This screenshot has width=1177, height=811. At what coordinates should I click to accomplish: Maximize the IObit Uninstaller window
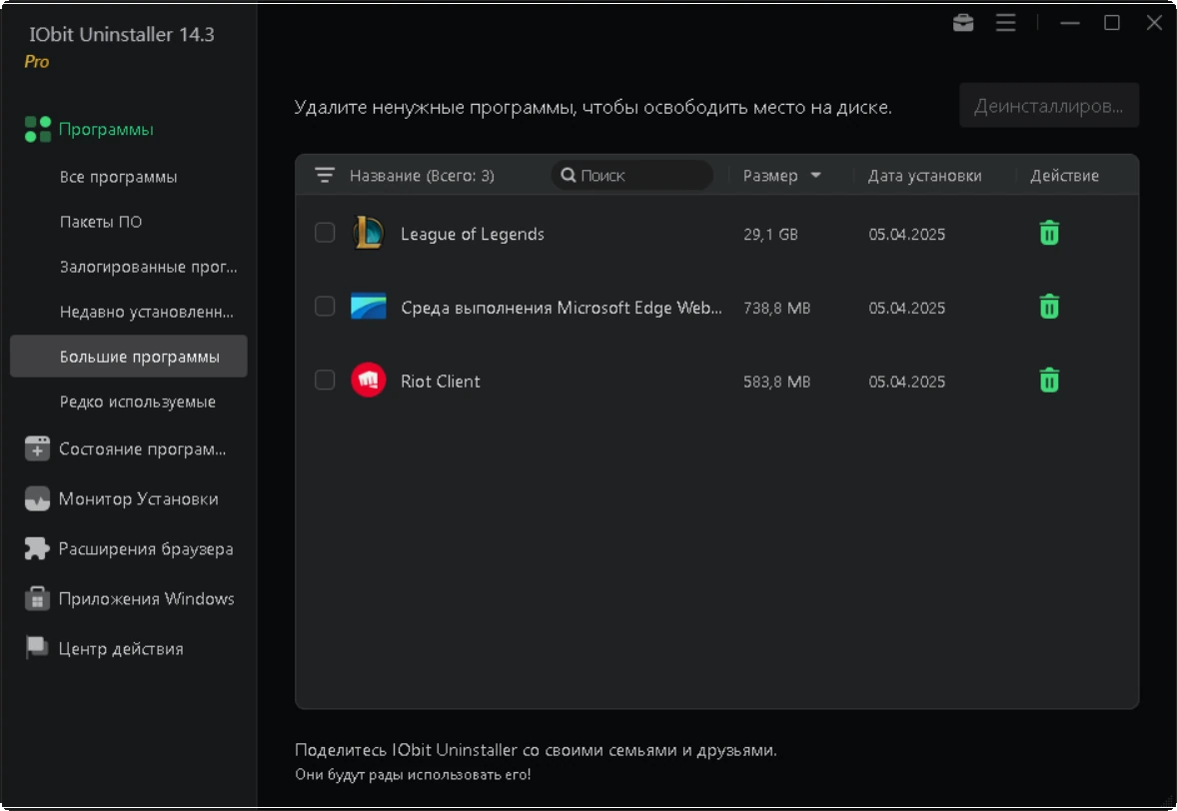click(x=1112, y=23)
